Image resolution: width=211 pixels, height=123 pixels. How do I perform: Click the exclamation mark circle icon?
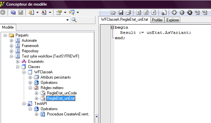point(182,12)
